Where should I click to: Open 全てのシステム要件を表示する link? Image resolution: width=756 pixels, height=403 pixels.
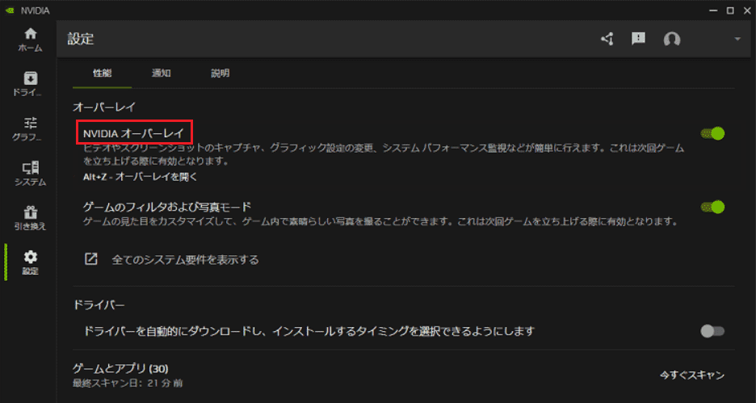pos(185,260)
